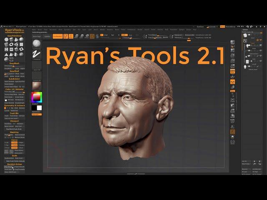Toggle Local Symmetry (L.Sym) button

(232, 82)
